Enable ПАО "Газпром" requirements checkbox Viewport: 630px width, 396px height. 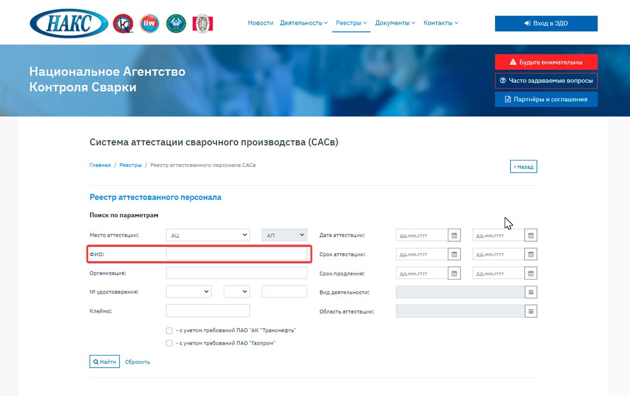(x=169, y=343)
